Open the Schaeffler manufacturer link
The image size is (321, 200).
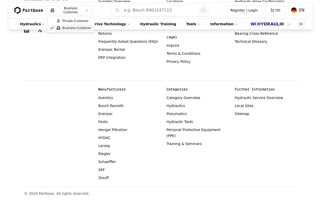[x=107, y=162]
